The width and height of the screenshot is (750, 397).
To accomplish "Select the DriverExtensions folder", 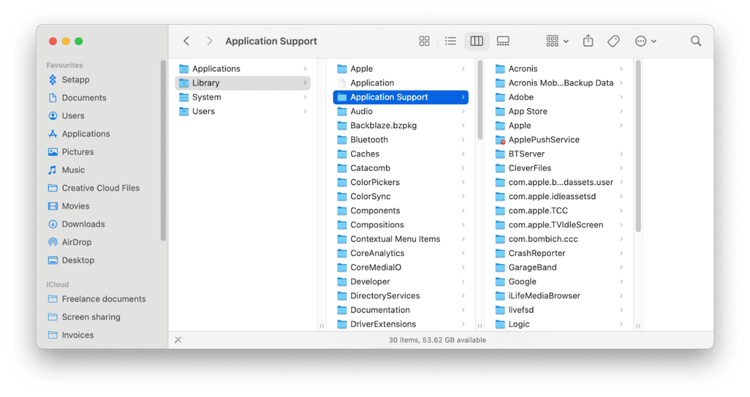I will click(401, 324).
